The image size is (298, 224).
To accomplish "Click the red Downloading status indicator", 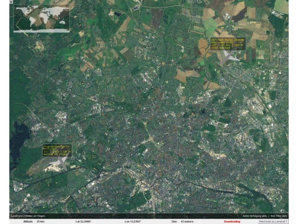I will tap(232, 222).
